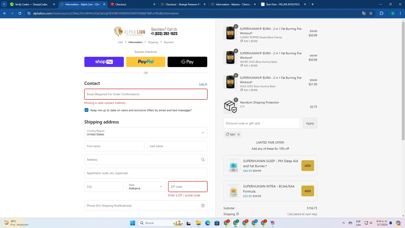Close the Tom Polo – PILLAR ATHLETICS tab
The image size is (405, 228).
(305, 4)
